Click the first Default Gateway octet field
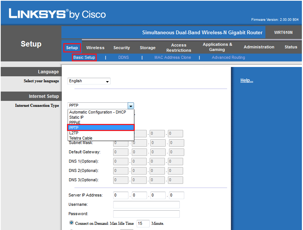303x230 pixels. coord(121,152)
